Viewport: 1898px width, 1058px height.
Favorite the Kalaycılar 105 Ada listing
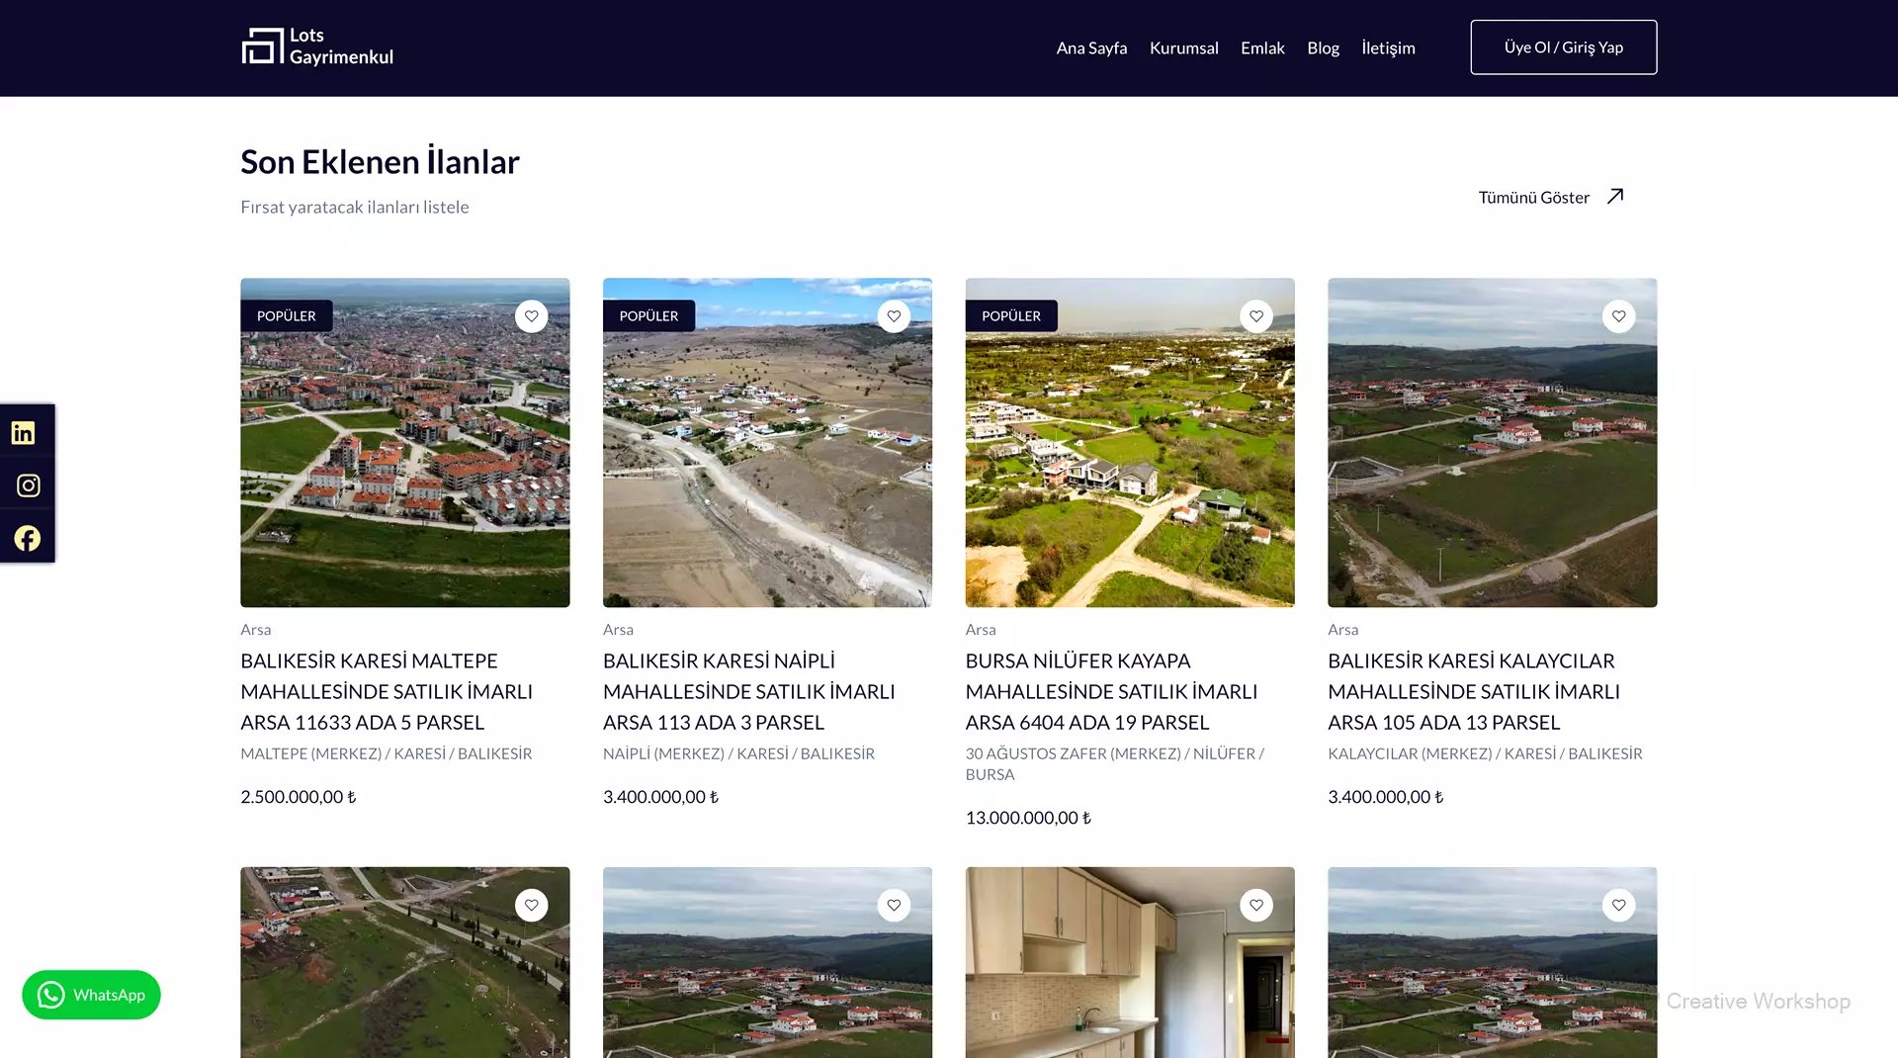click(x=1619, y=316)
